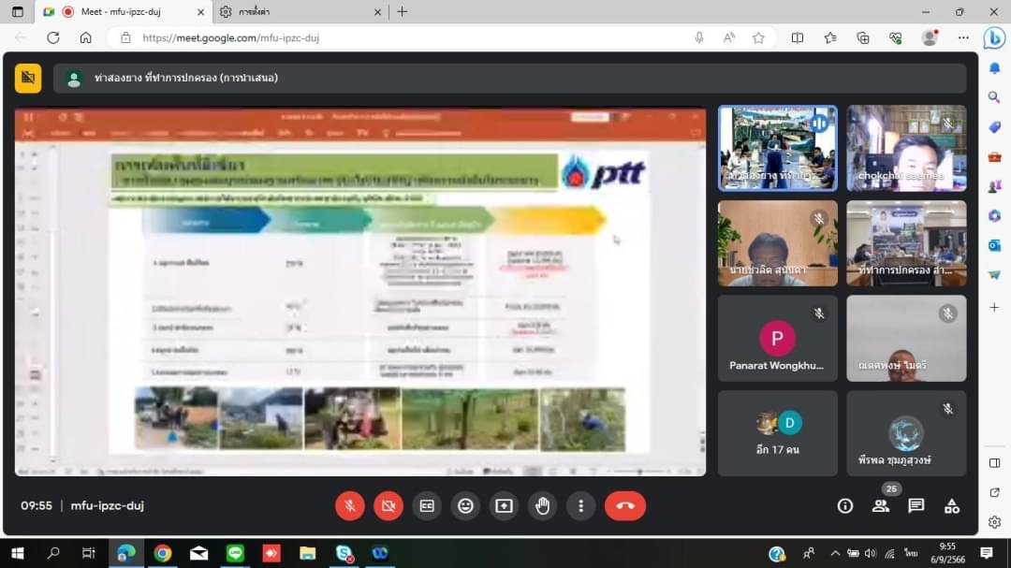Open the sidebar search icon

(994, 97)
